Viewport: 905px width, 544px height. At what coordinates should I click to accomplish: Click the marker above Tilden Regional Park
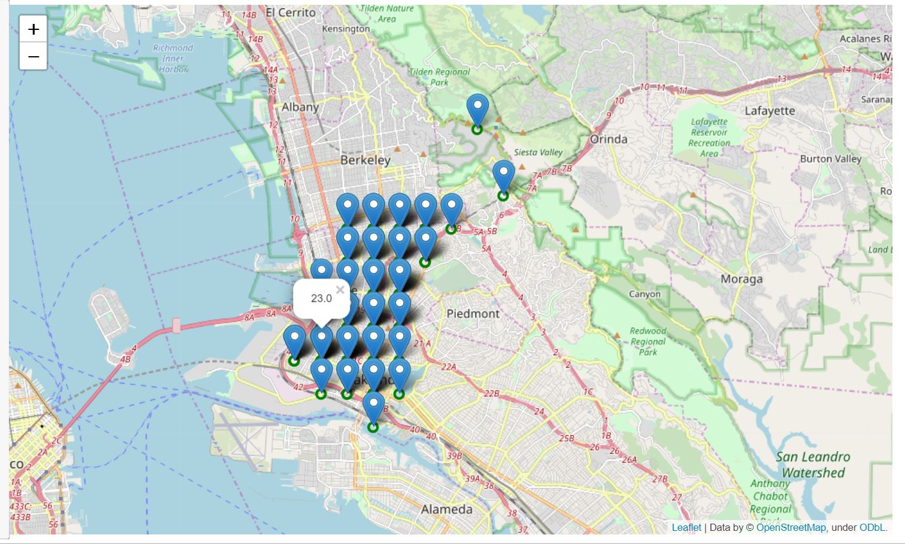click(x=477, y=108)
